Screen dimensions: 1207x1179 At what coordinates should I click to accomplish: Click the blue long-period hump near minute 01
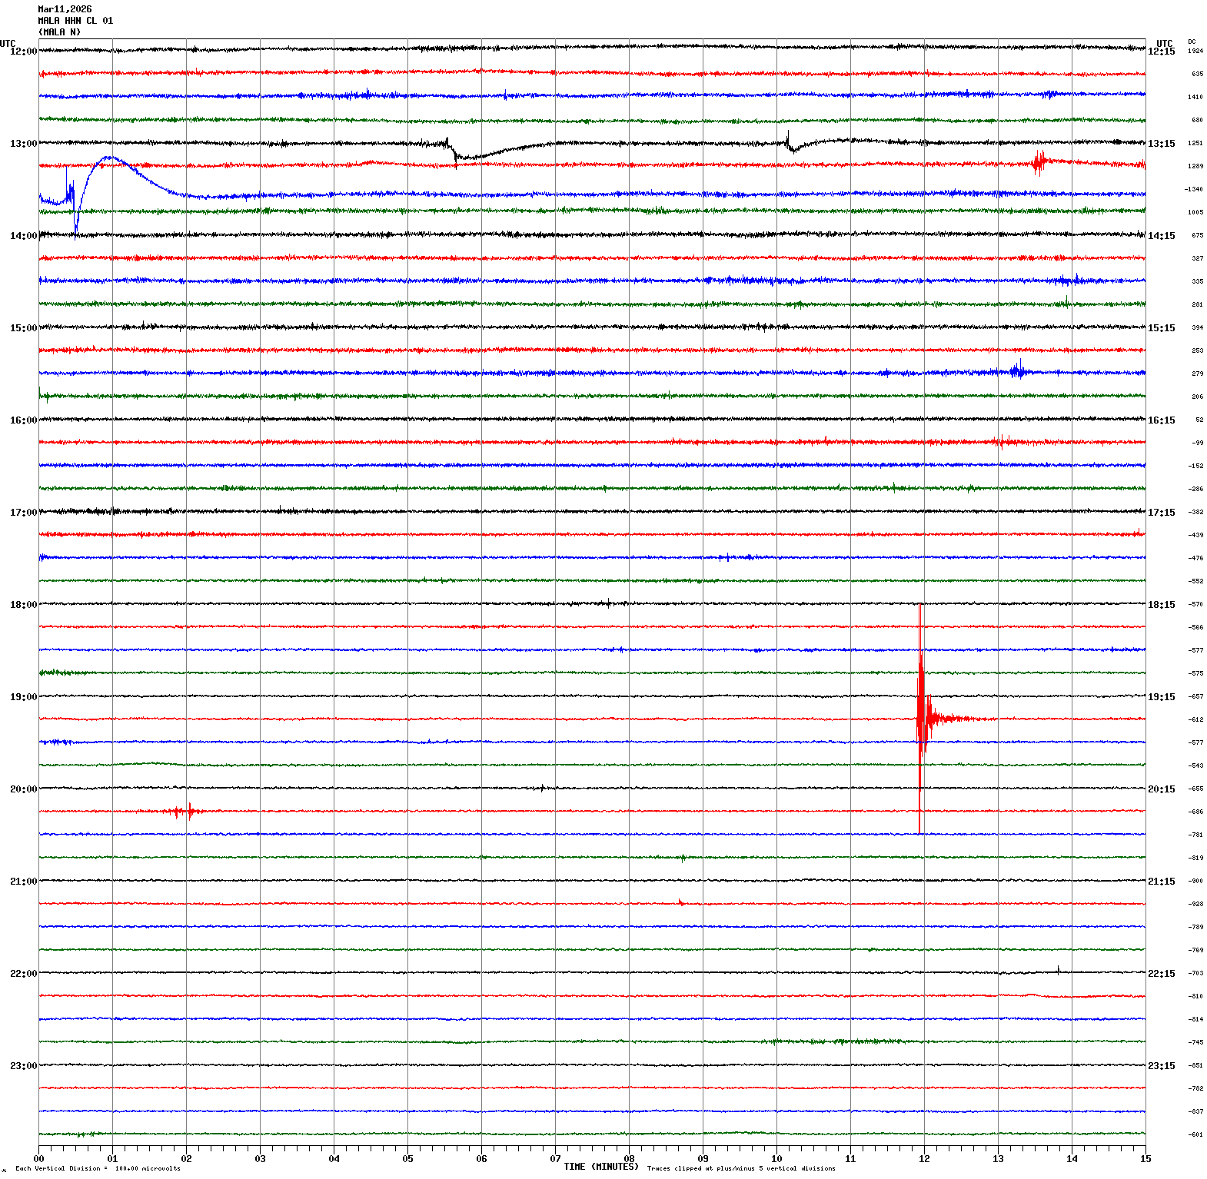coord(111,158)
